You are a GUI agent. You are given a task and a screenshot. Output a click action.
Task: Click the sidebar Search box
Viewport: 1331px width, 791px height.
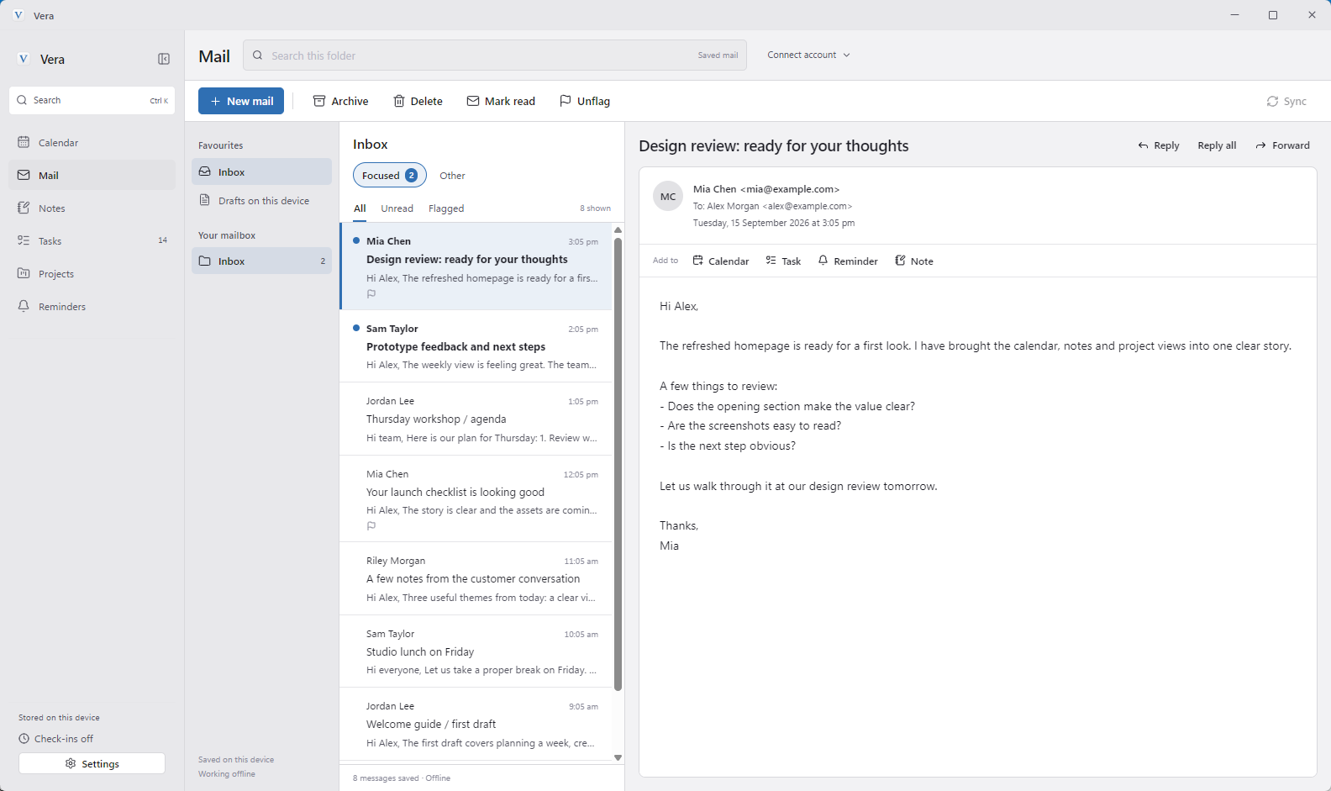(92, 100)
